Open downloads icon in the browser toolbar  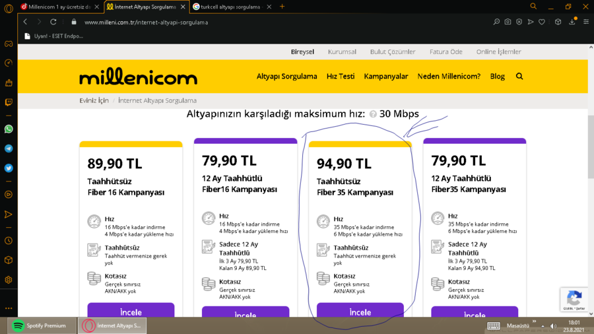(x=572, y=22)
